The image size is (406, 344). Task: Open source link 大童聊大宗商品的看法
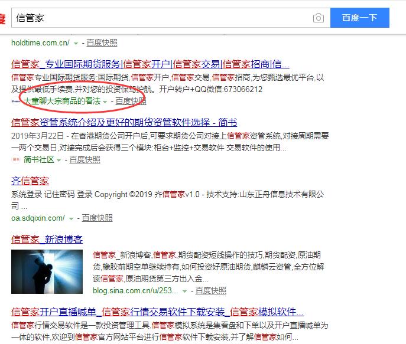click(x=62, y=101)
